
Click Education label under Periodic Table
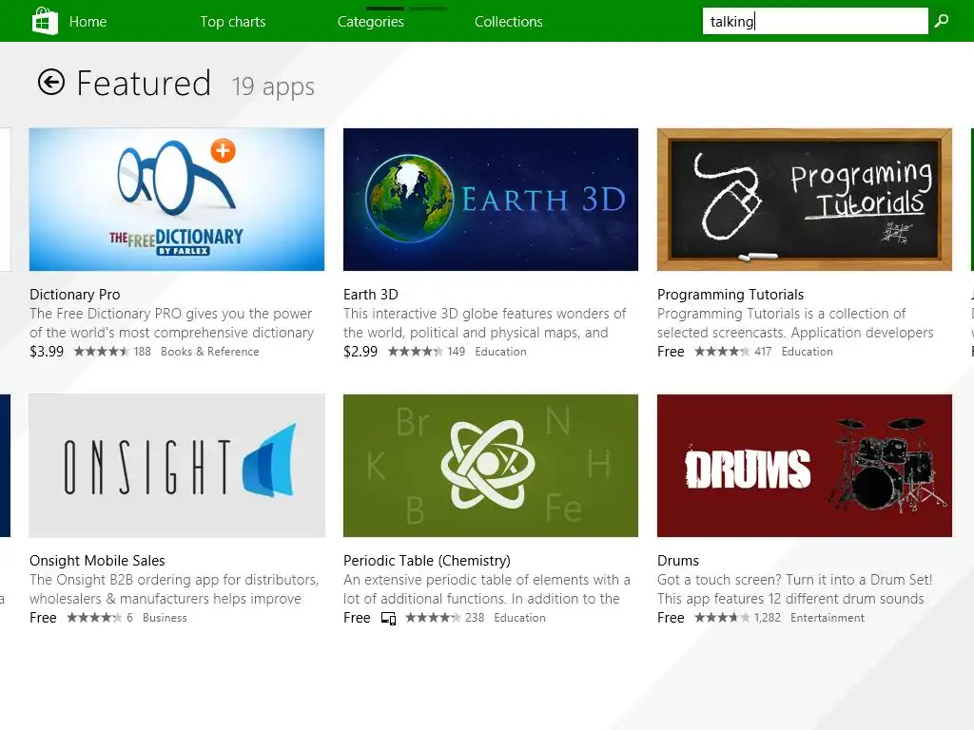(520, 618)
